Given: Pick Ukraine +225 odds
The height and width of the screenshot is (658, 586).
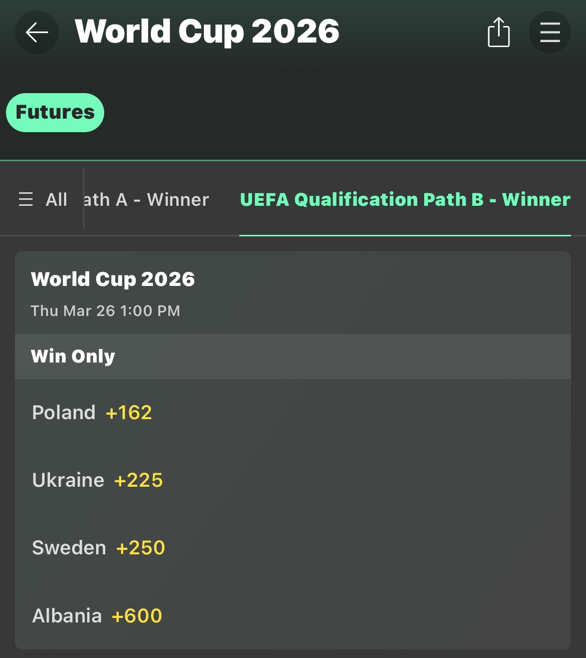Looking at the screenshot, I should (138, 480).
